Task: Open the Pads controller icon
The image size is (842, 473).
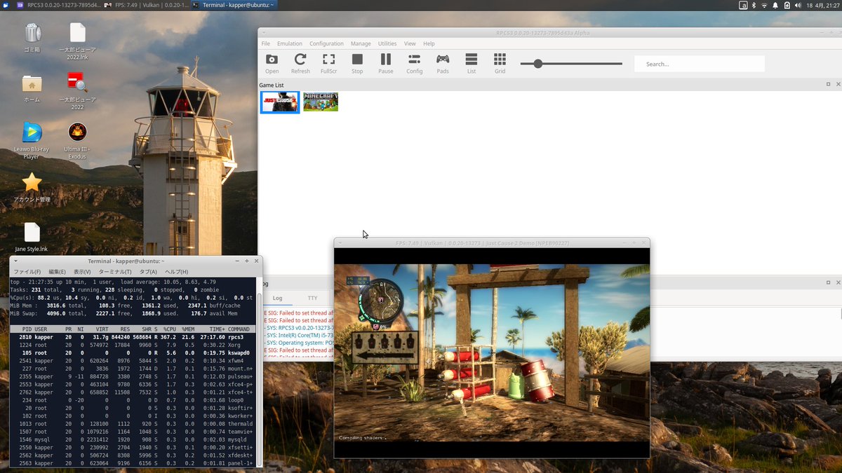Action: pyautogui.click(x=443, y=64)
